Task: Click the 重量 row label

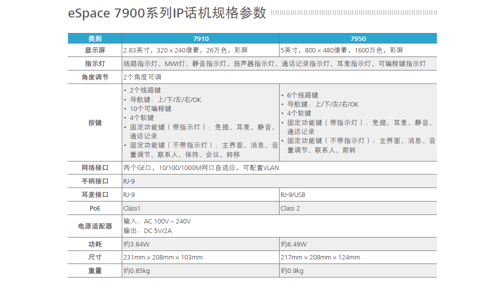Action: 95,271
